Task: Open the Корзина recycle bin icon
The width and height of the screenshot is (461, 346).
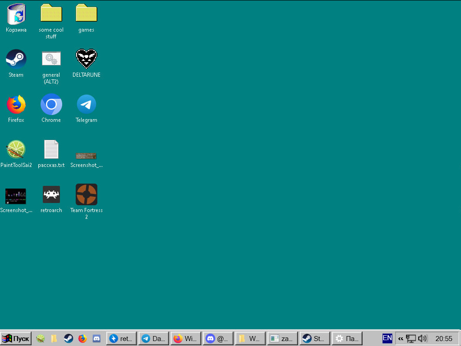Action: [16, 14]
